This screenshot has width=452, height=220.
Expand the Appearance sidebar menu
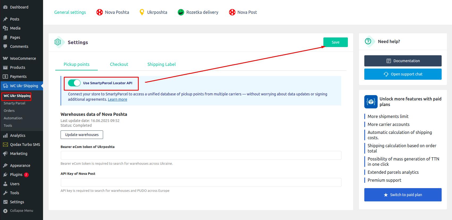[20, 166]
